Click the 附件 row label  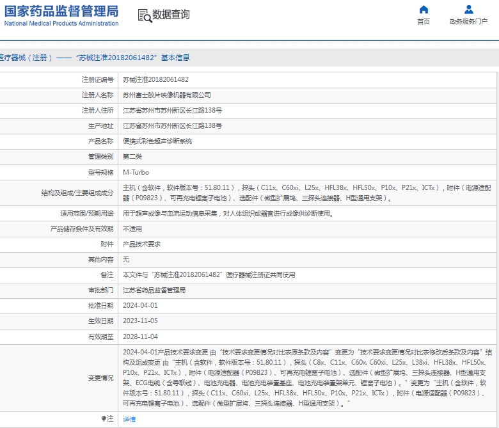107,244
